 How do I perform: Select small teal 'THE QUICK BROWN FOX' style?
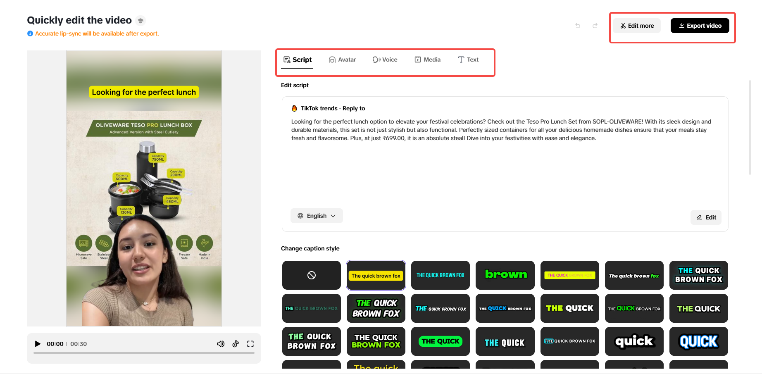312,308
